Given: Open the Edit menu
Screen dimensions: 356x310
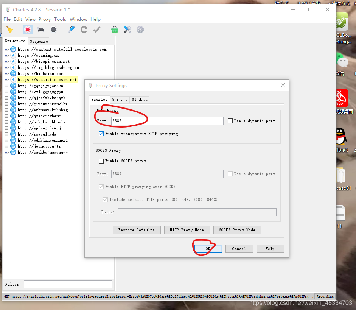Looking at the screenshot, I should pos(18,19).
